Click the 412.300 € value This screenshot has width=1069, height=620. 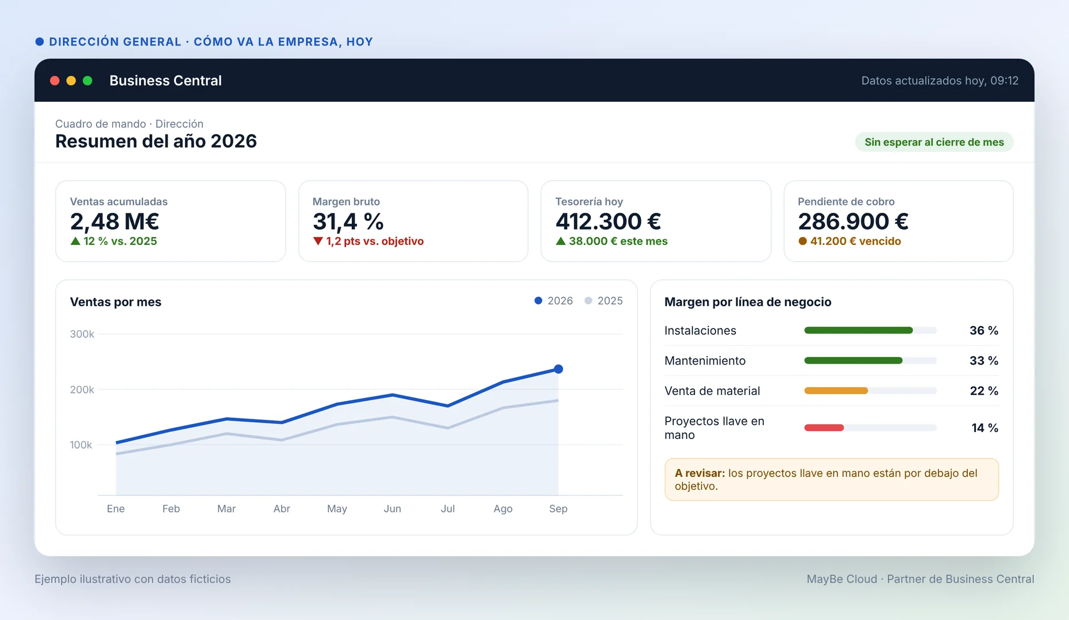608,221
